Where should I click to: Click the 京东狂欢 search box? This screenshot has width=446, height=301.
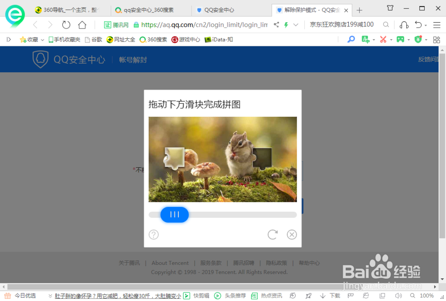pyautogui.click(x=342, y=25)
